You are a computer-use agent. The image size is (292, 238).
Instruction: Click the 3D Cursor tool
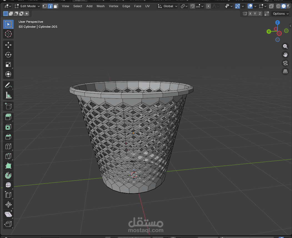coord(8,34)
